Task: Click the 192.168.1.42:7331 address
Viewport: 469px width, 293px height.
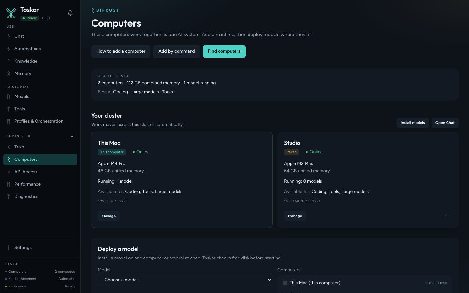Action: pos(302,202)
